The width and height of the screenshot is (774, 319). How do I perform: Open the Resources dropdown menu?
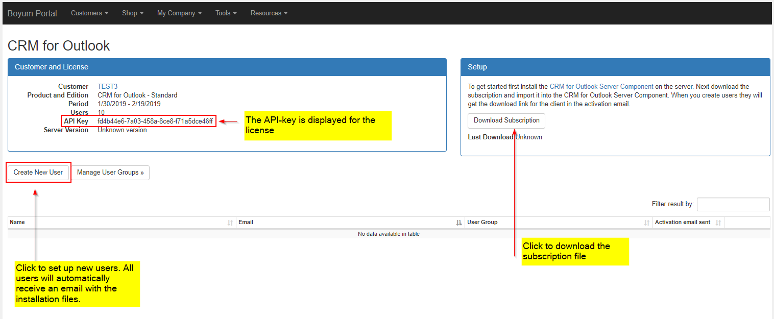(269, 13)
